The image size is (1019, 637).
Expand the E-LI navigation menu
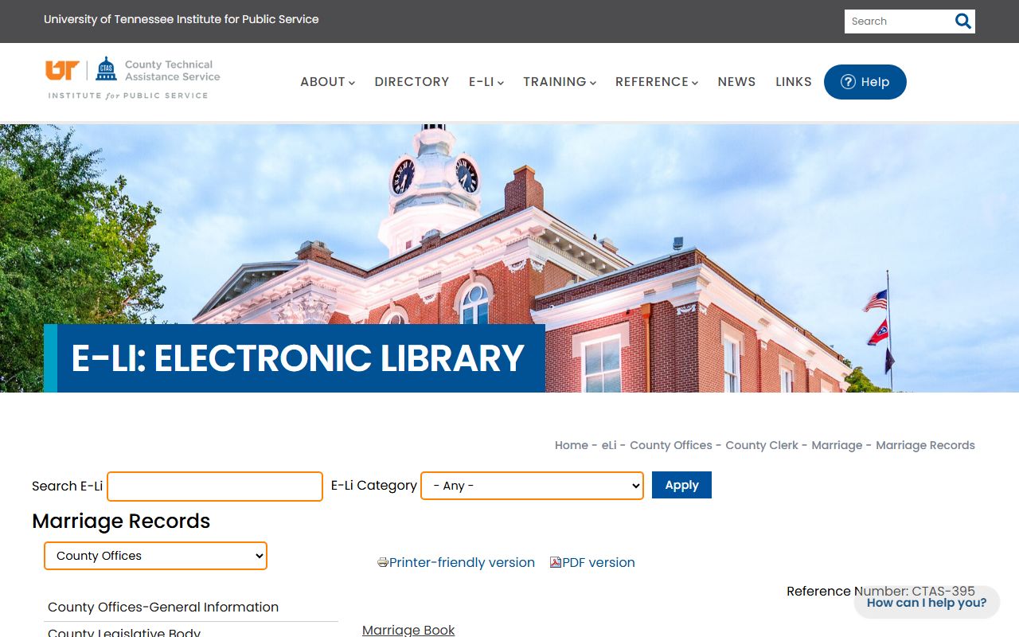486,82
